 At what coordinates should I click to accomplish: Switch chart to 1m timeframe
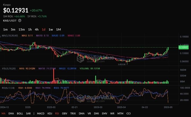click(x=5, y=29)
